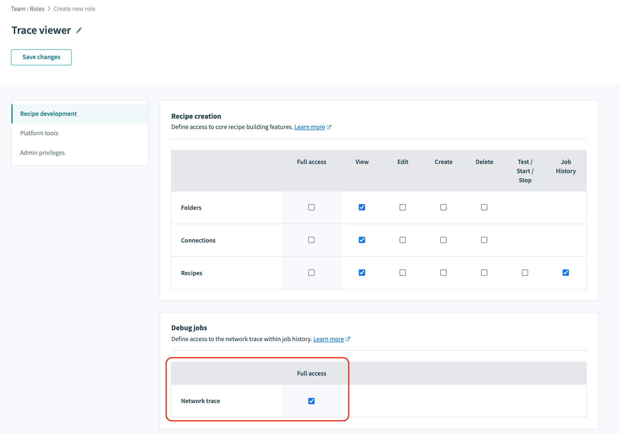Image resolution: width=620 pixels, height=434 pixels.
Task: Uncheck View permission for Connections
Action: [362, 240]
